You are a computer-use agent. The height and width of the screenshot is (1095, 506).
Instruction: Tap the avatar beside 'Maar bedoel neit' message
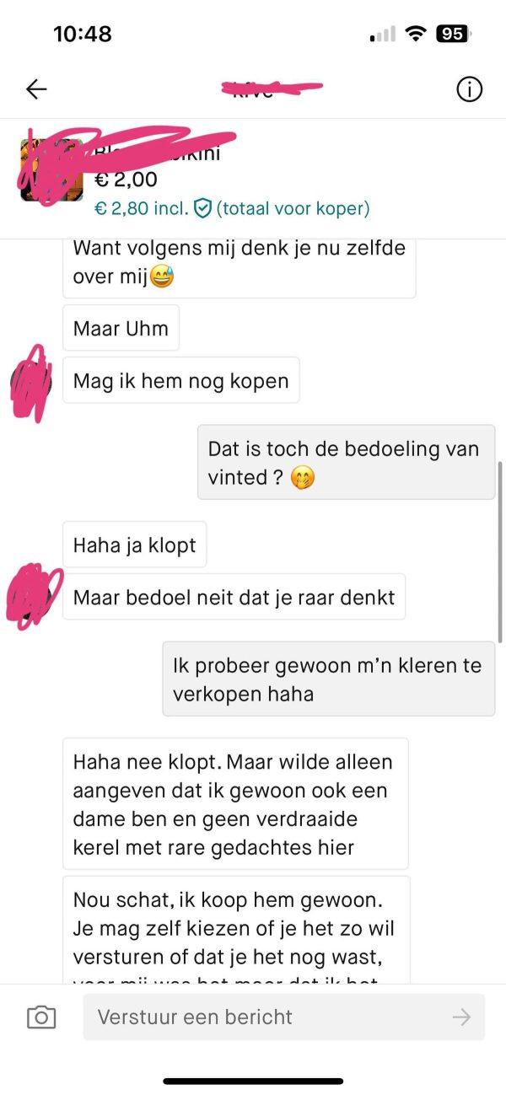coord(31,597)
